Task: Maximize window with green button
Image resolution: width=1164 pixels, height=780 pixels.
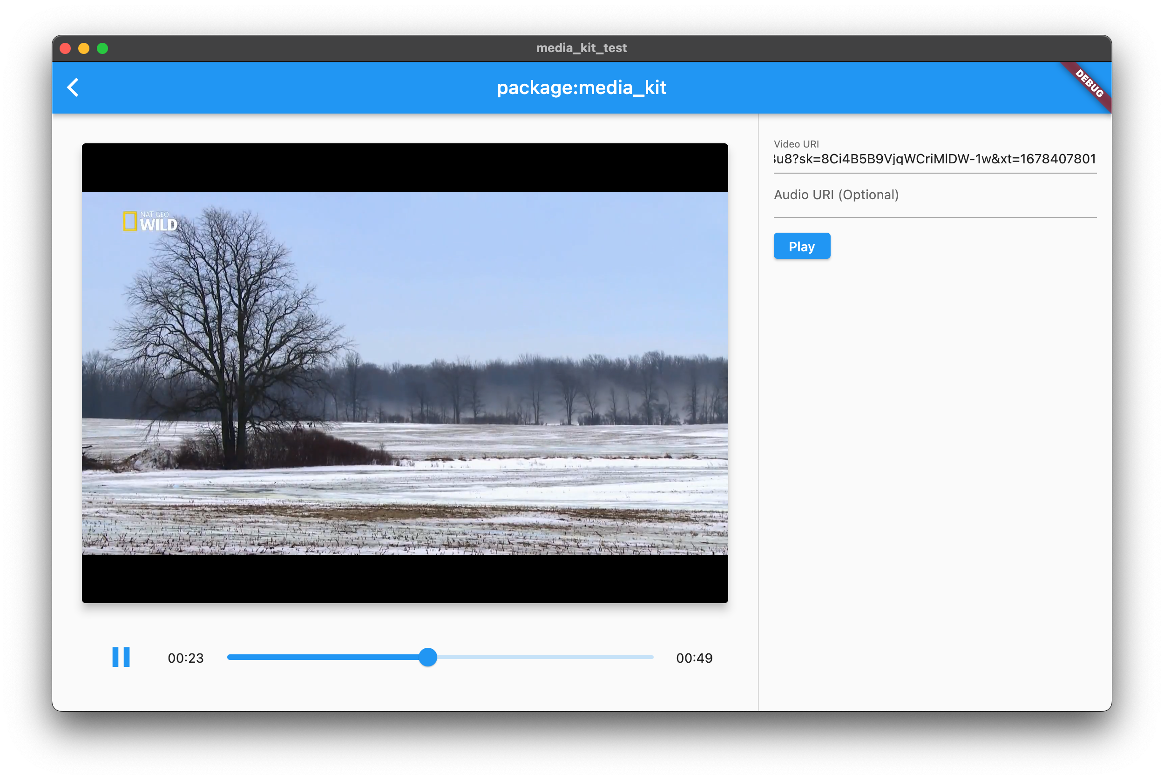Action: pyautogui.click(x=102, y=48)
